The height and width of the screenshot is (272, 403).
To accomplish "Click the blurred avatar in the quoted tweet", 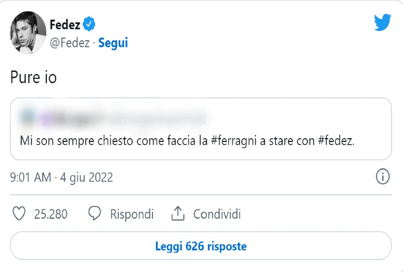I will coord(27,116).
